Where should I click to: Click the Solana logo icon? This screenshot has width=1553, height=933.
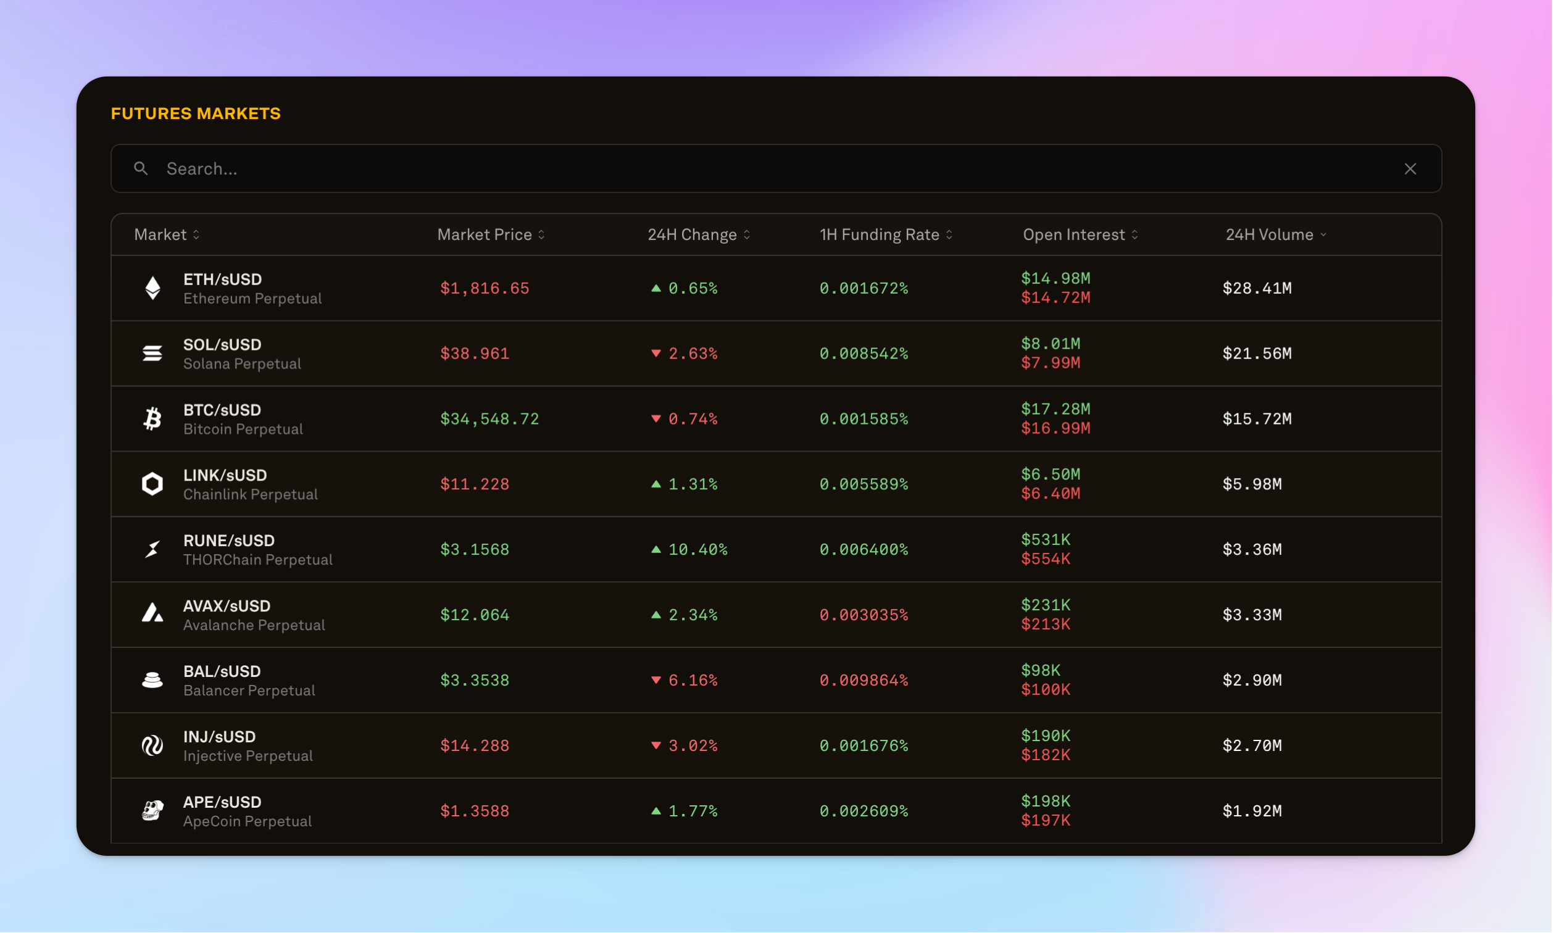point(153,354)
